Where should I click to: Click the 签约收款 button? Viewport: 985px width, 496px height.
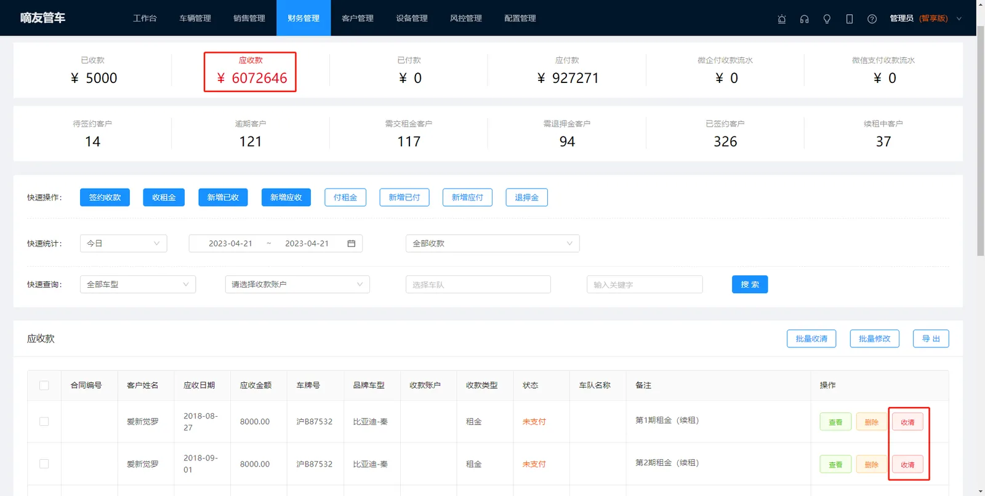105,197
